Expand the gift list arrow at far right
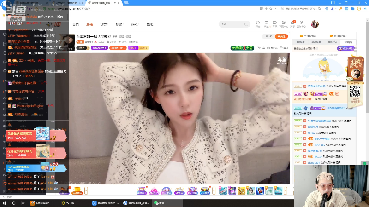 click(x=286, y=190)
